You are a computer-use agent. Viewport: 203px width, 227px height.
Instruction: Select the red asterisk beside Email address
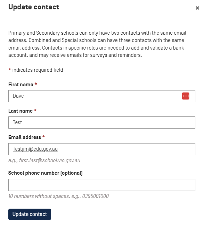click(x=43, y=137)
